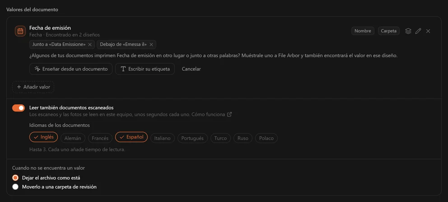Click Hasta 3. Cada uno añade tiempo text
Image resolution: width=448 pixels, height=202 pixels.
(77, 150)
